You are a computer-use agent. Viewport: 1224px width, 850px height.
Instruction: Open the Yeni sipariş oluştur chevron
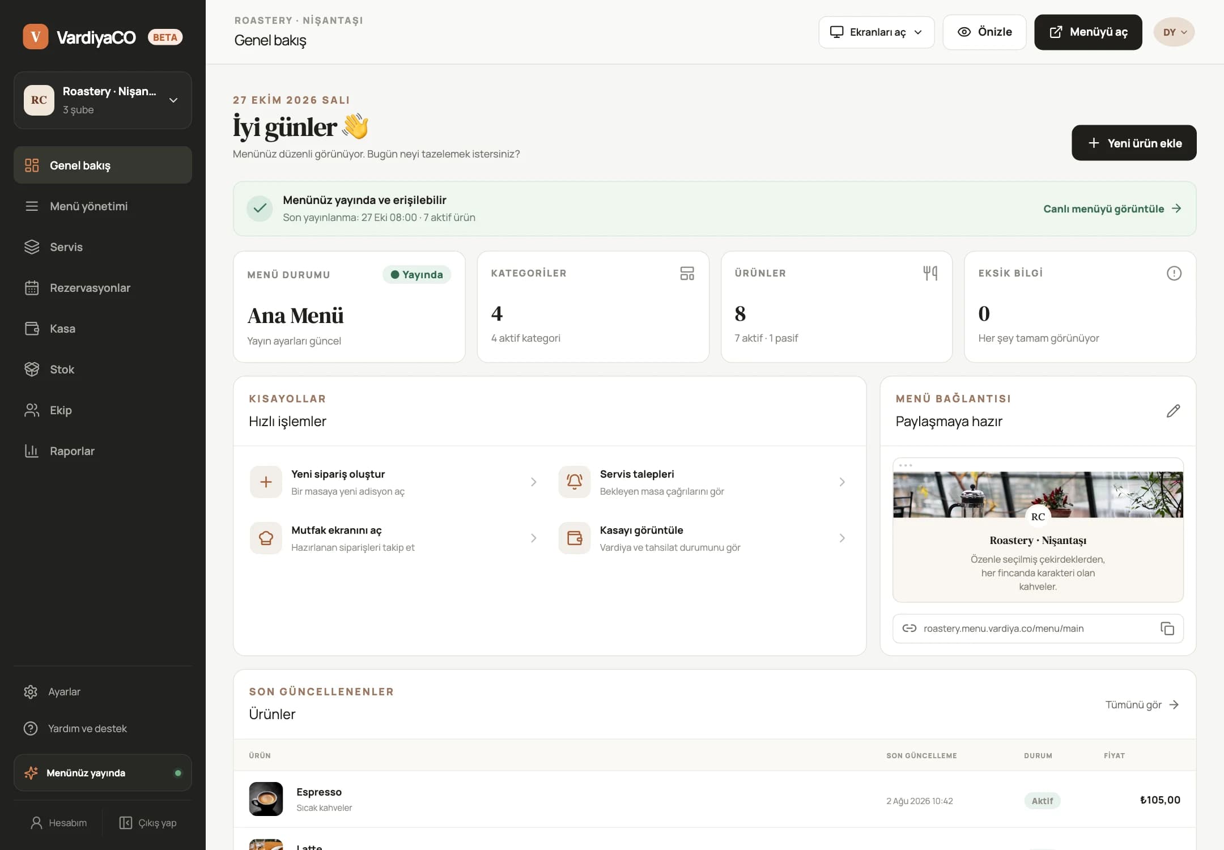click(533, 482)
